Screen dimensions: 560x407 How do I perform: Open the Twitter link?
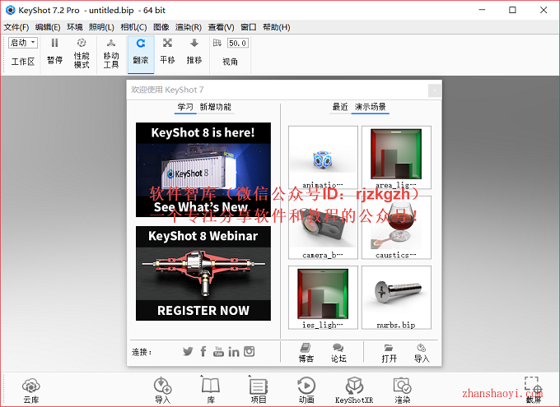188,352
